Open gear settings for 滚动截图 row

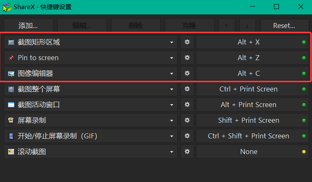pyautogui.click(x=187, y=152)
